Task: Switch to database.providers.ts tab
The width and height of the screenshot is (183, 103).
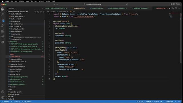Action: point(118,8)
